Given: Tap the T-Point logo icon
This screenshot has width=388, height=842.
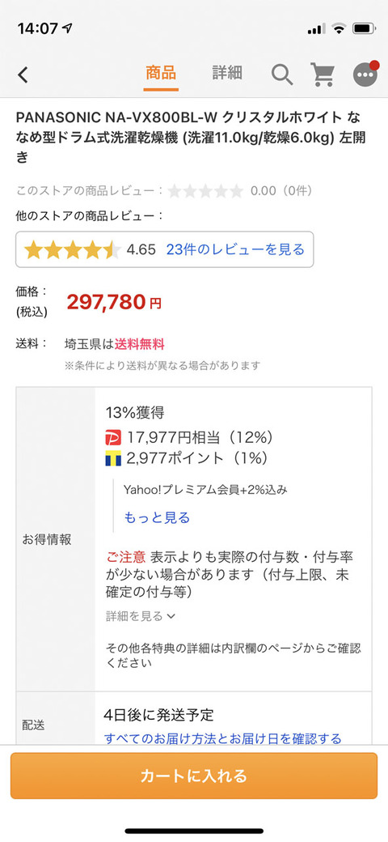Looking at the screenshot, I should [x=114, y=458].
